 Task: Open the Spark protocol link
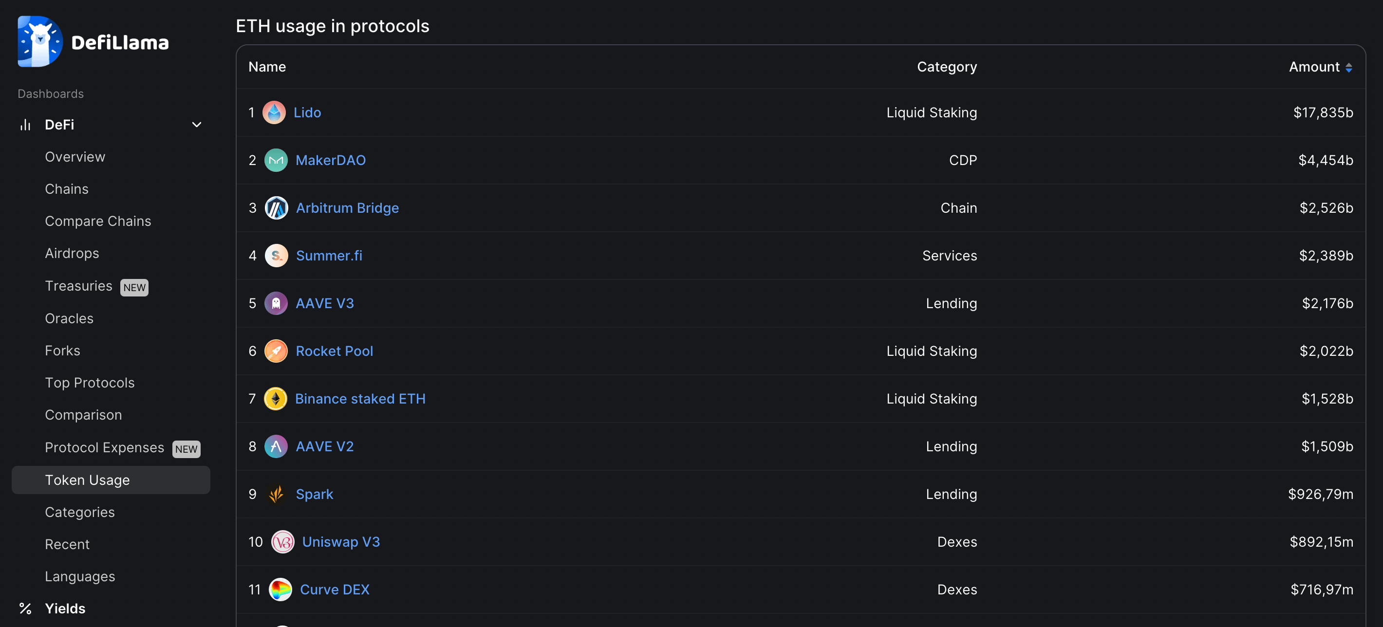point(315,495)
